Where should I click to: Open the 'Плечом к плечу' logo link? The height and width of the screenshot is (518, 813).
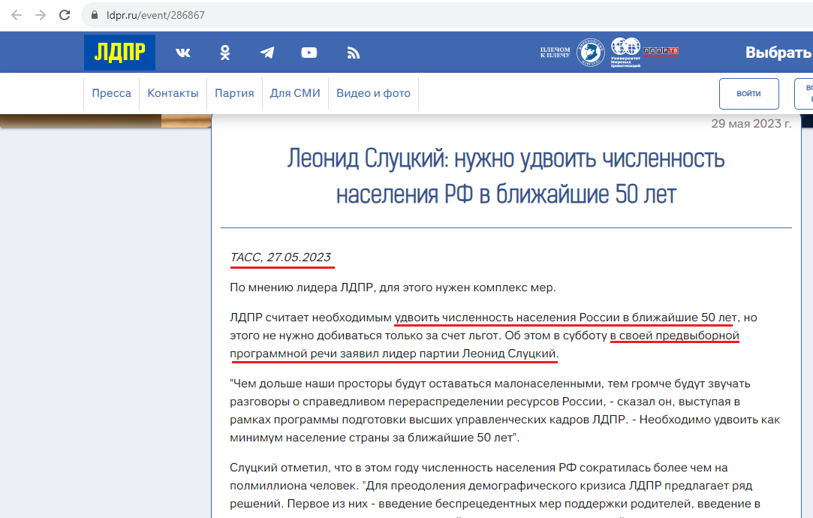[x=556, y=53]
